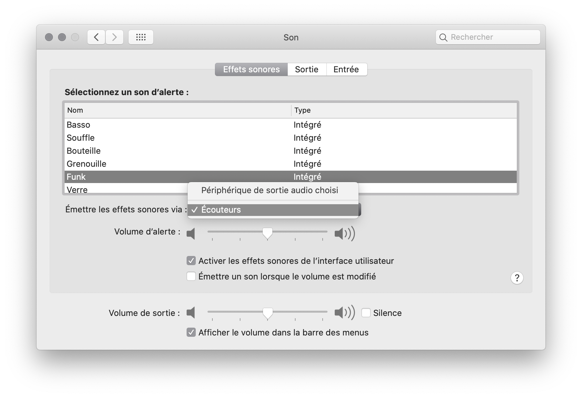The image size is (582, 398).
Task: Focus the Rechercher search field
Action: click(488, 37)
